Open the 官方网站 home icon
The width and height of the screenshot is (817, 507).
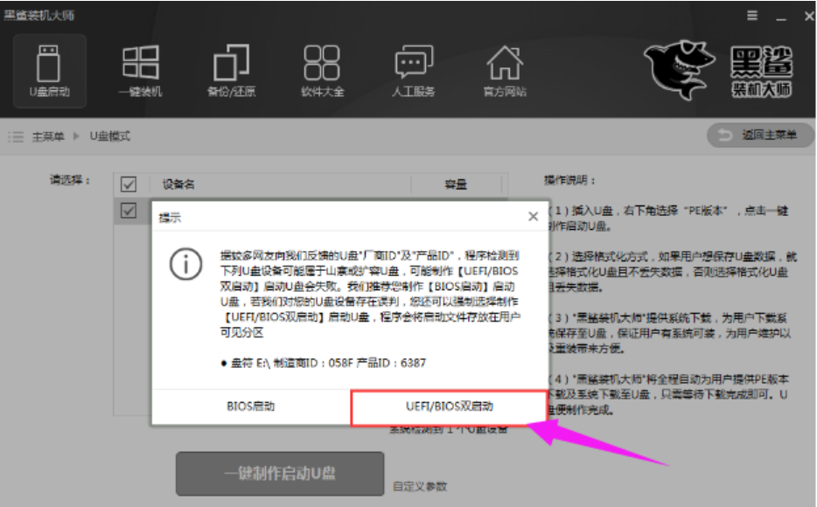pos(505,71)
